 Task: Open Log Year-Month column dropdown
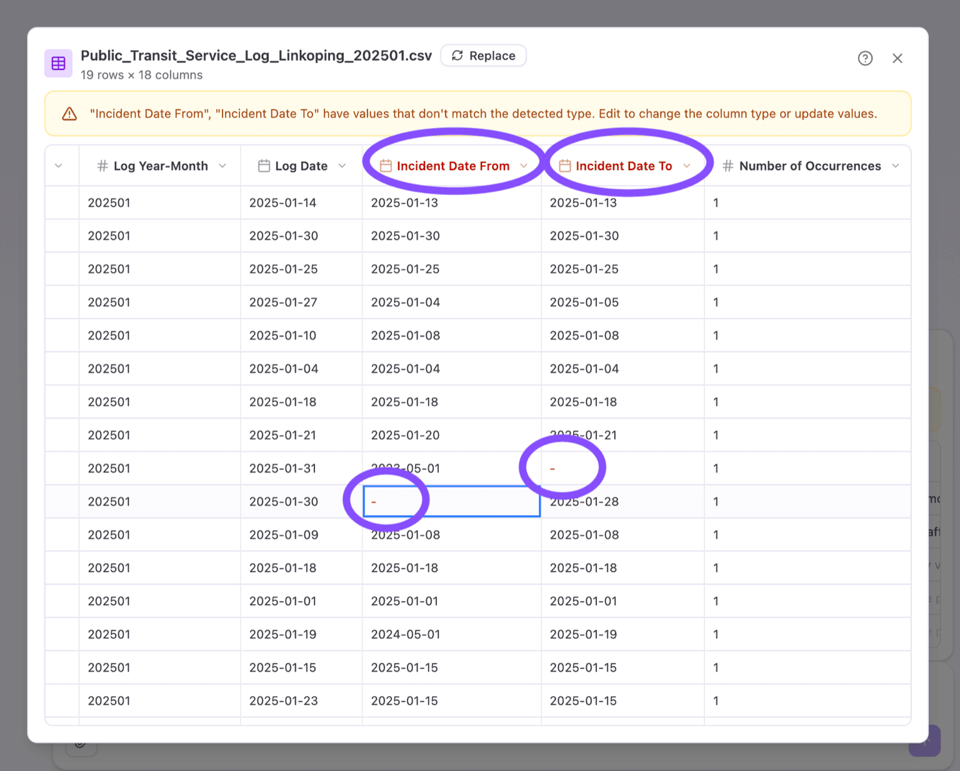[x=222, y=166]
